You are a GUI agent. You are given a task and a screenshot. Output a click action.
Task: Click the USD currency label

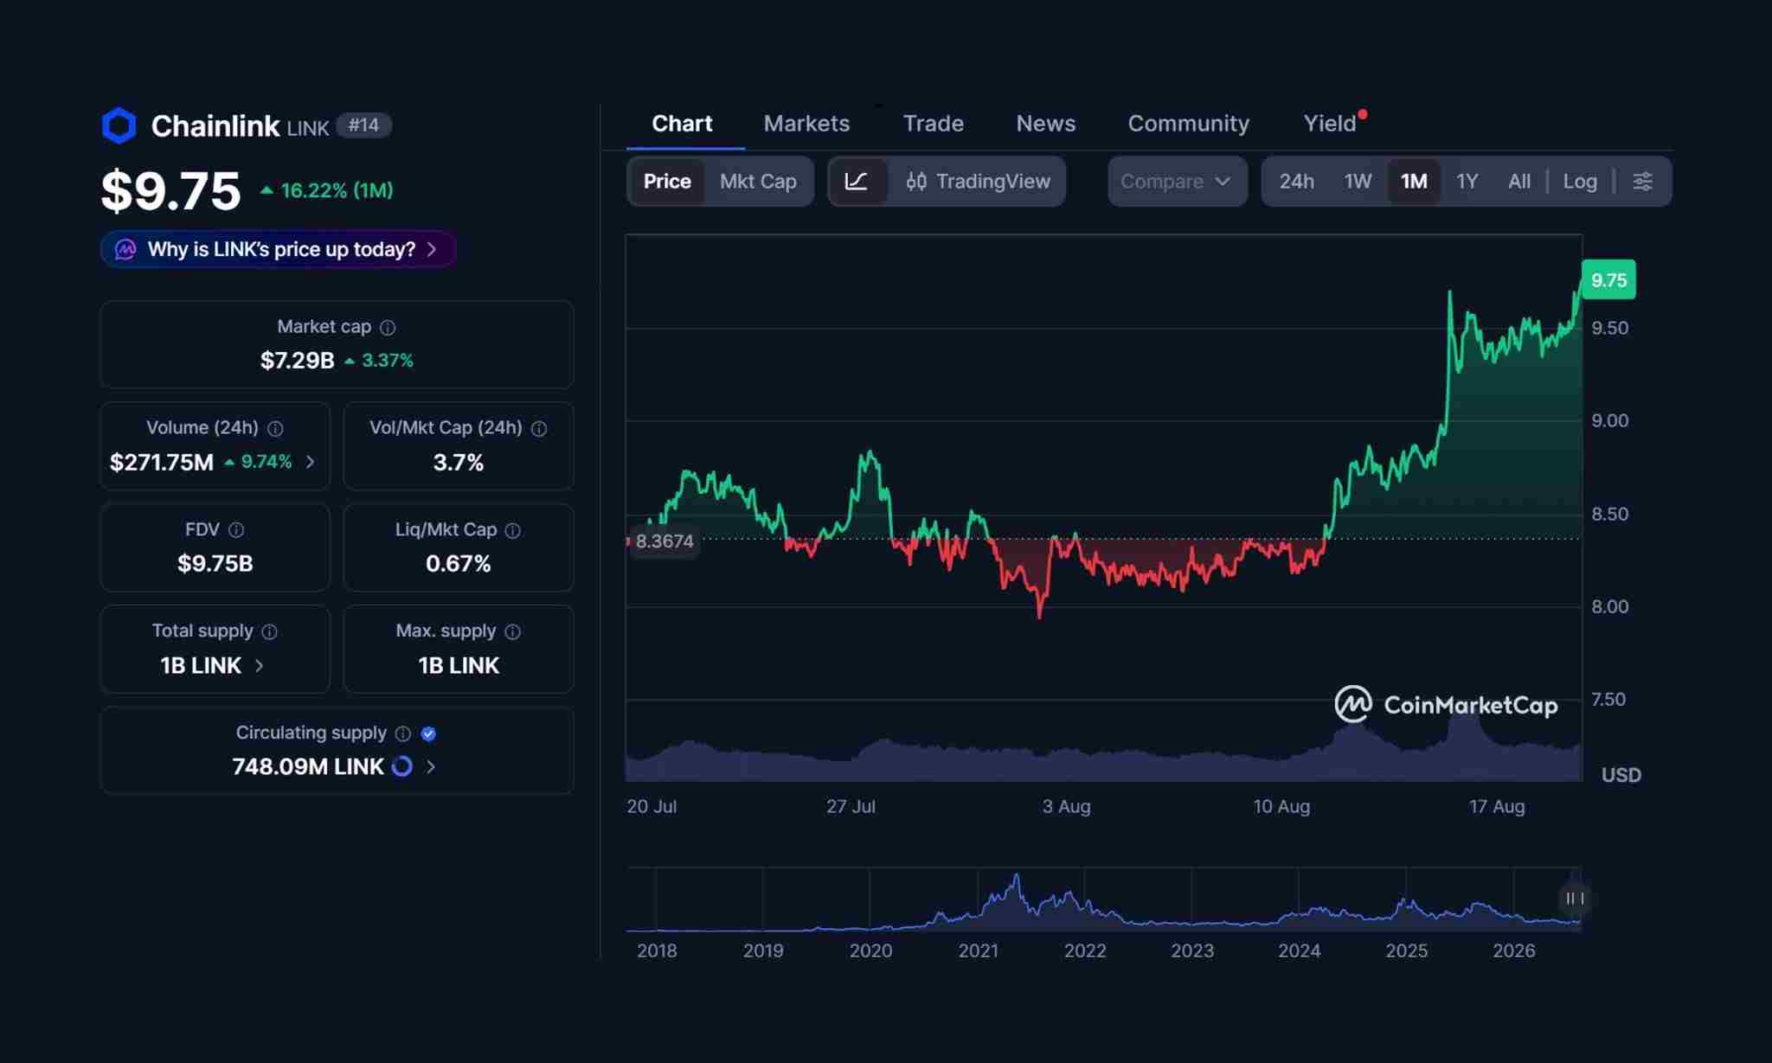coord(1621,775)
